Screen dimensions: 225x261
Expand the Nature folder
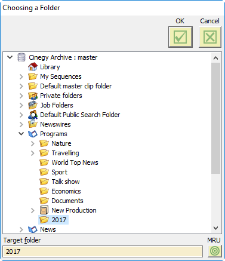click(33, 143)
